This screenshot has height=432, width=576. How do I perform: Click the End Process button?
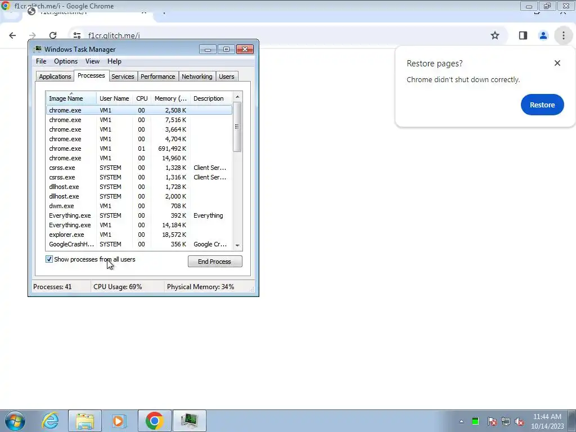(215, 262)
